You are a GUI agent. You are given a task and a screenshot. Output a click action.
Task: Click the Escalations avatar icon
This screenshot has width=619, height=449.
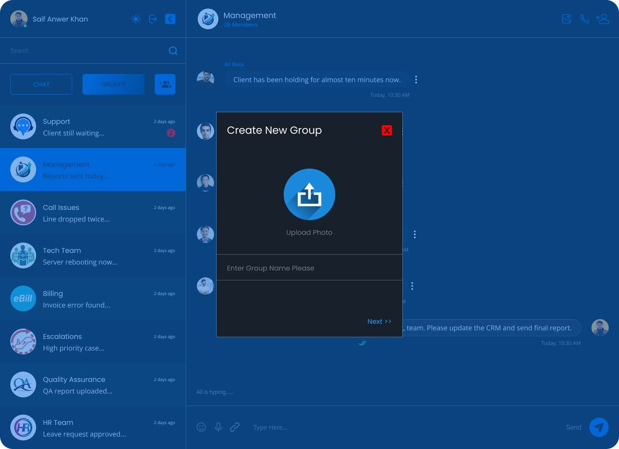tap(23, 341)
